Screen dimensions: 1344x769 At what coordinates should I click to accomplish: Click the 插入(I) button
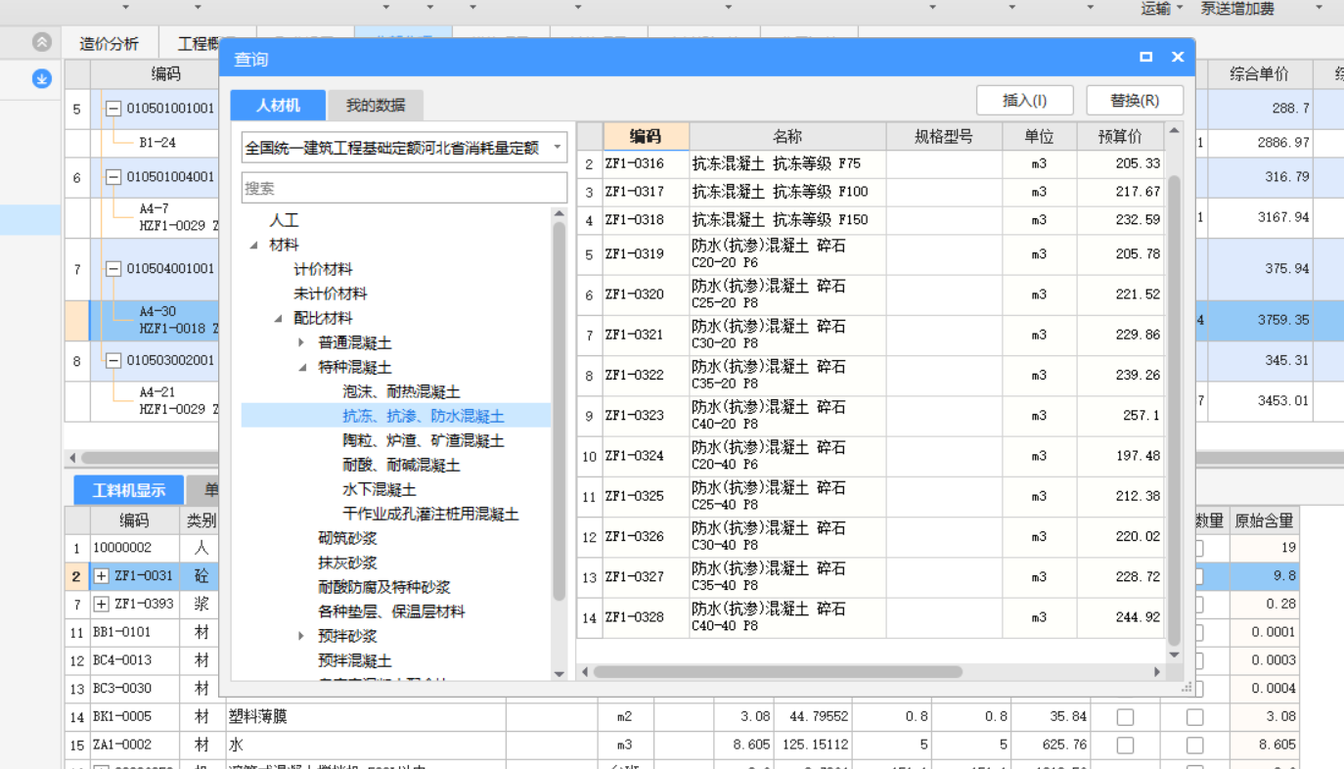[x=1024, y=101]
